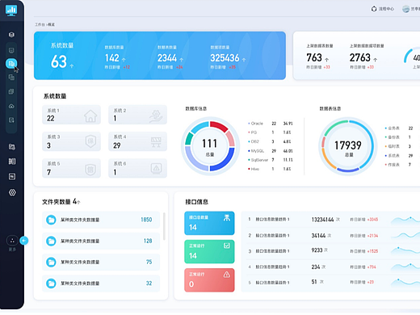Open the cube icon in the sidebar
420x315 pixels.
pos(11,35)
